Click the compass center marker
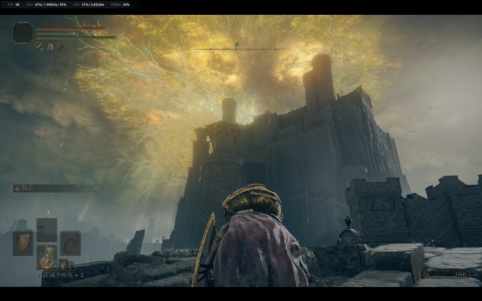 point(241,49)
